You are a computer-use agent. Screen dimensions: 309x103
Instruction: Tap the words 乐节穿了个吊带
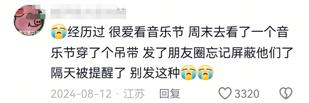[x=94, y=53]
